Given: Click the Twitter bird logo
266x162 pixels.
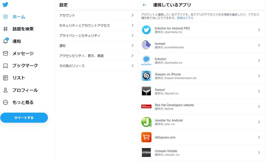Looking at the screenshot, I should click(5, 5).
